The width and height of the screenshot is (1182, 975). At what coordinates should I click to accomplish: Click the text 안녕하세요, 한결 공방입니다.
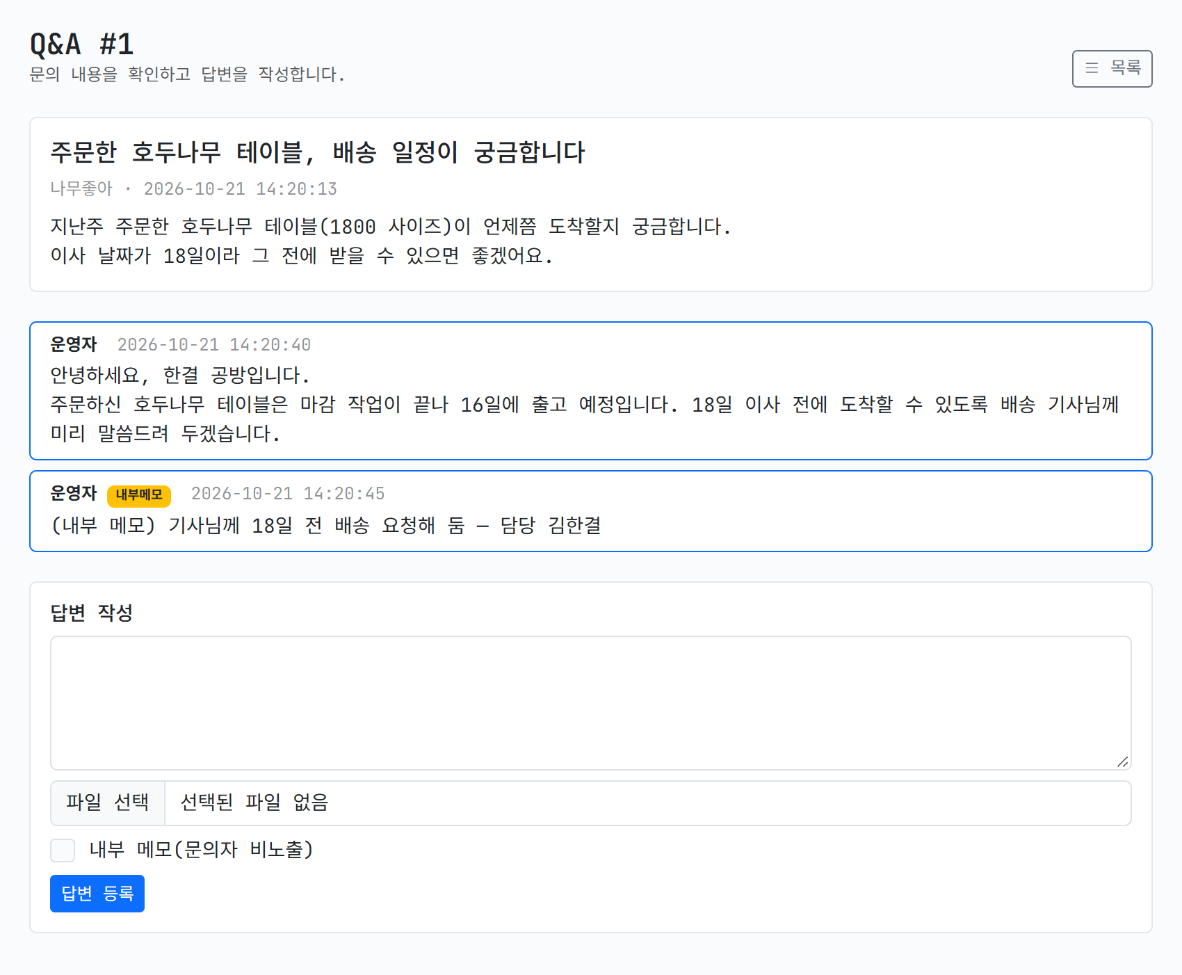(180, 376)
